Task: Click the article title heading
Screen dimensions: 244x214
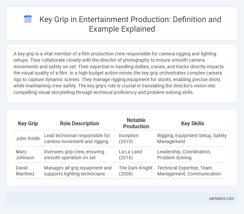Action: pyautogui.click(x=130, y=24)
